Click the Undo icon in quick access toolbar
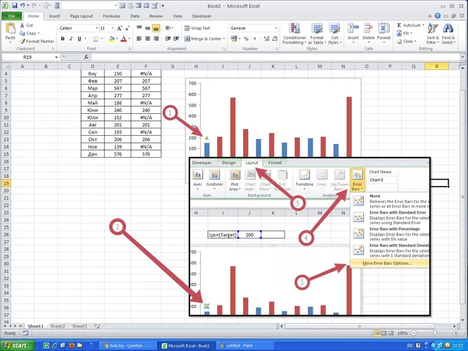Viewport: 468px width, 351px height. [x=23, y=6]
